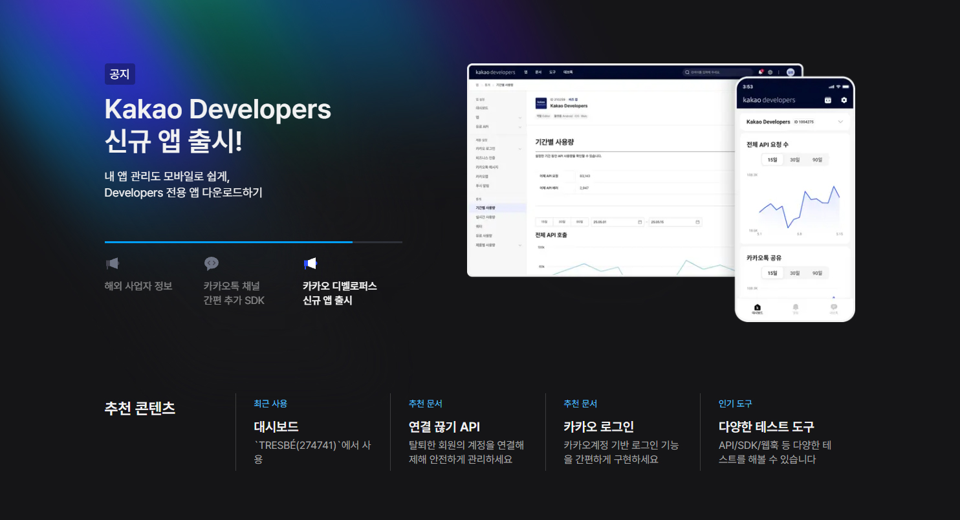Click blue megaphone icon above 카카오 디벨로퍼스
The height and width of the screenshot is (520, 960).
pyautogui.click(x=310, y=263)
